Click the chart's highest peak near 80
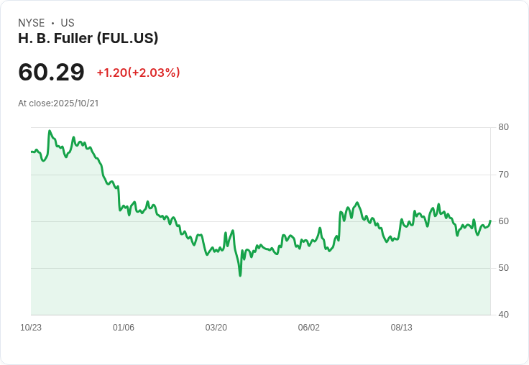 [50, 131]
